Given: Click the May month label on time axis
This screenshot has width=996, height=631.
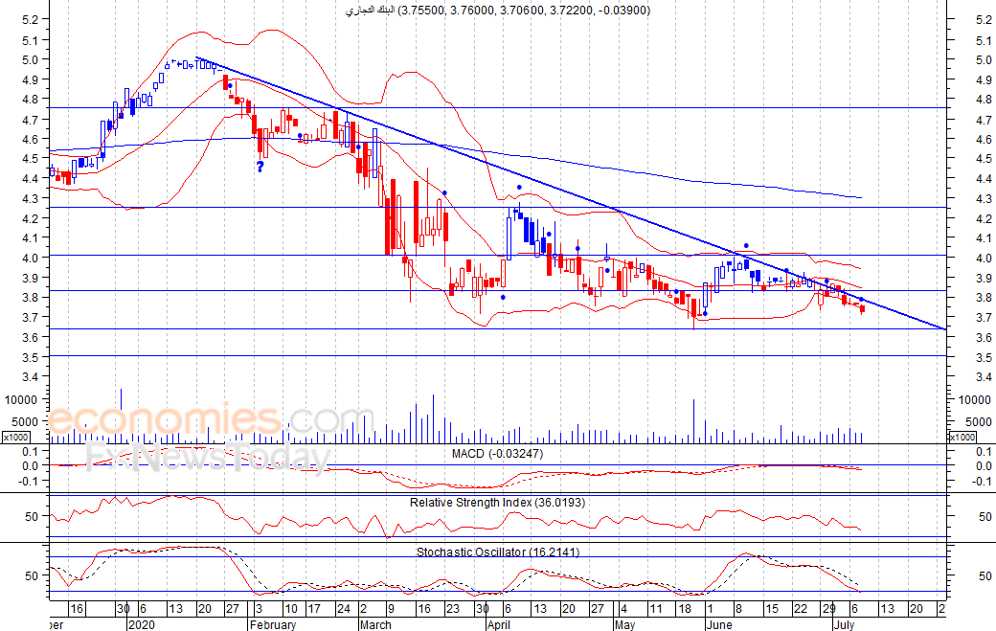Looking at the screenshot, I should pos(625,624).
